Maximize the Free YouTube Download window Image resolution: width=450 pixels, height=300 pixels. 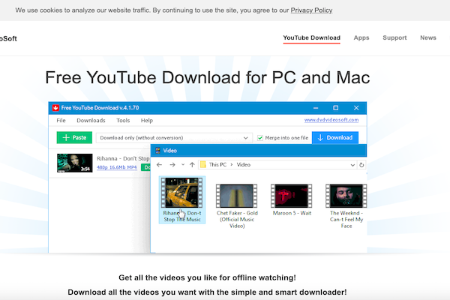335,108
